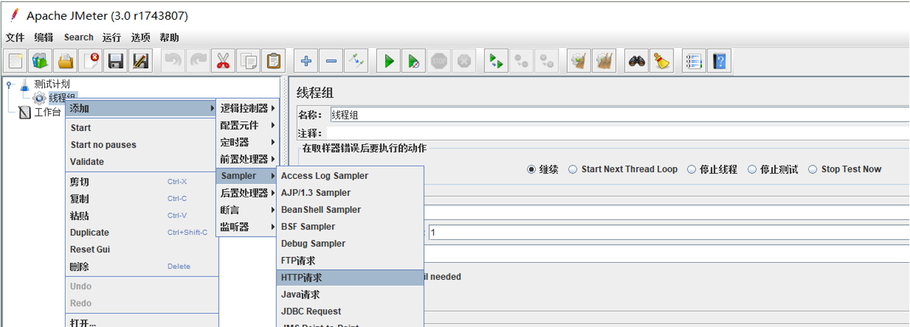Image resolution: width=910 pixels, height=327 pixels.
Task: Click the Shutdown X icon
Action: coord(464,62)
